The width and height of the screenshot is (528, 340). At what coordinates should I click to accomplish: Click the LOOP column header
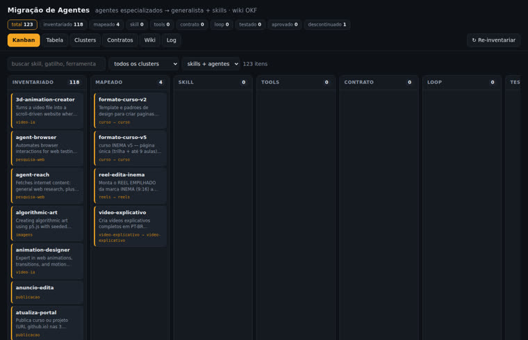(462, 82)
